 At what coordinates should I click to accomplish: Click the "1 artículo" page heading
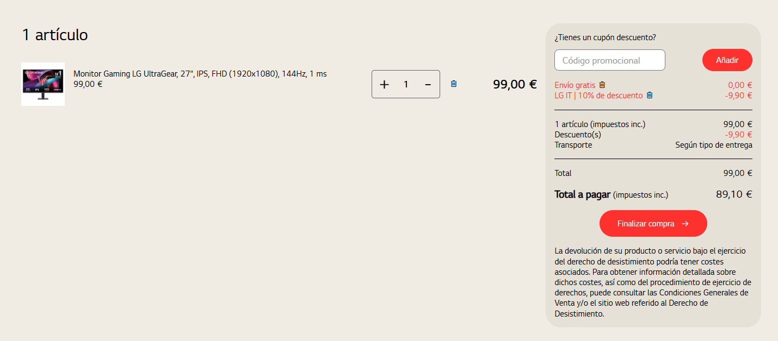(x=54, y=35)
